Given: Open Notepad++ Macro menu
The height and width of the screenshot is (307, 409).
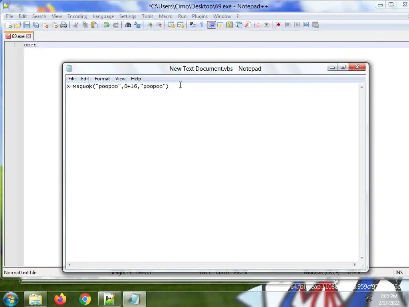Looking at the screenshot, I should [166, 16].
